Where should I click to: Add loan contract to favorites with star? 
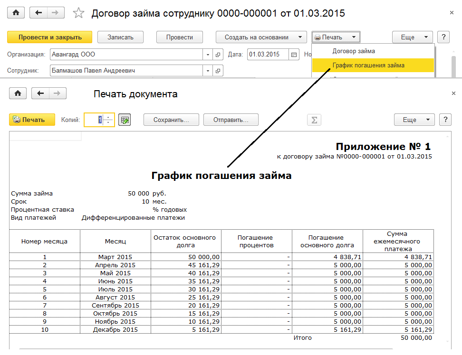[x=78, y=13]
